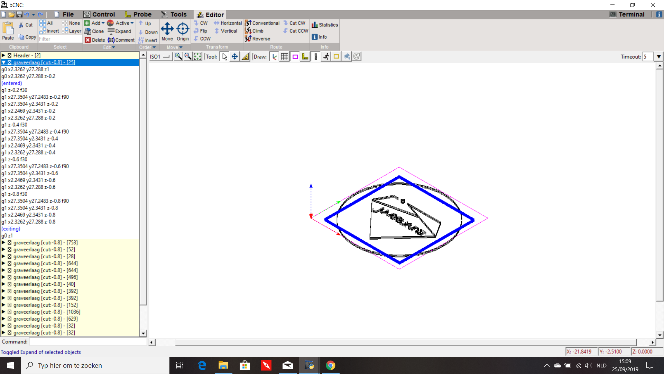Collapse the selected graveerlaag [25] block
The height and width of the screenshot is (374, 664).
(x=3, y=62)
